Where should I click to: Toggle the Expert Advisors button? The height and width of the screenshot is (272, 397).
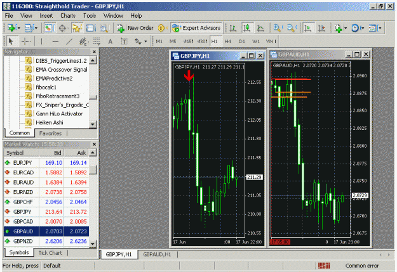196,28
